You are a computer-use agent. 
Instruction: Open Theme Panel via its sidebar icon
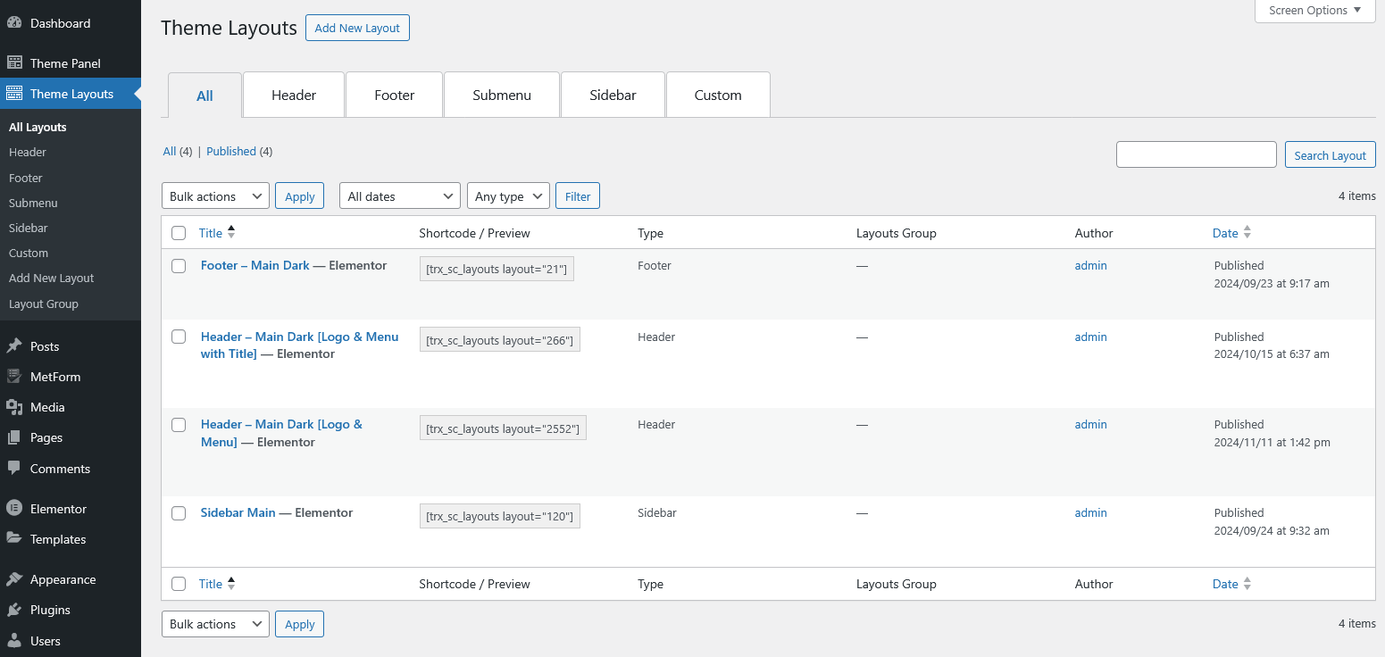click(14, 63)
